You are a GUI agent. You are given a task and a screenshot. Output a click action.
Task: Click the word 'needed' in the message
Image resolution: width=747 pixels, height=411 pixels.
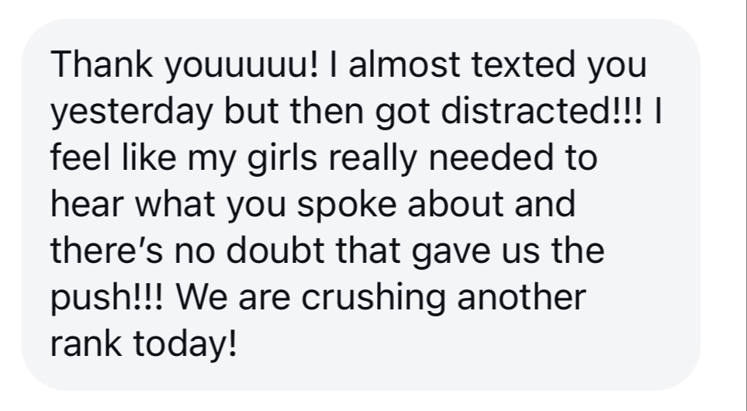point(491,157)
